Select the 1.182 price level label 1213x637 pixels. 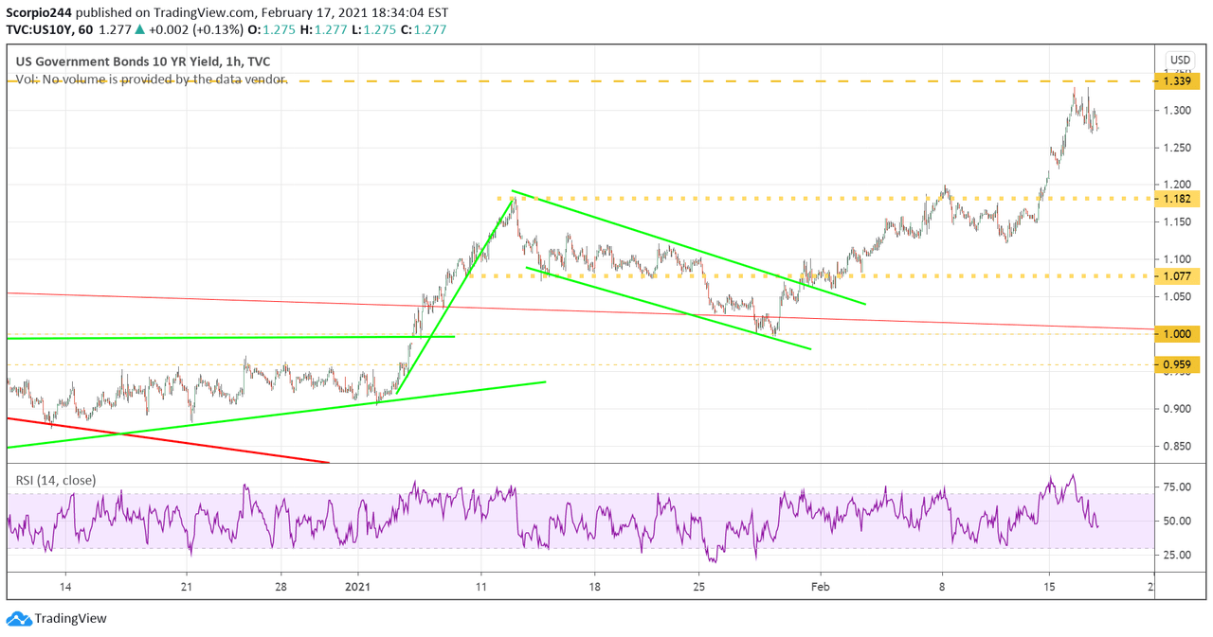[1178, 199]
